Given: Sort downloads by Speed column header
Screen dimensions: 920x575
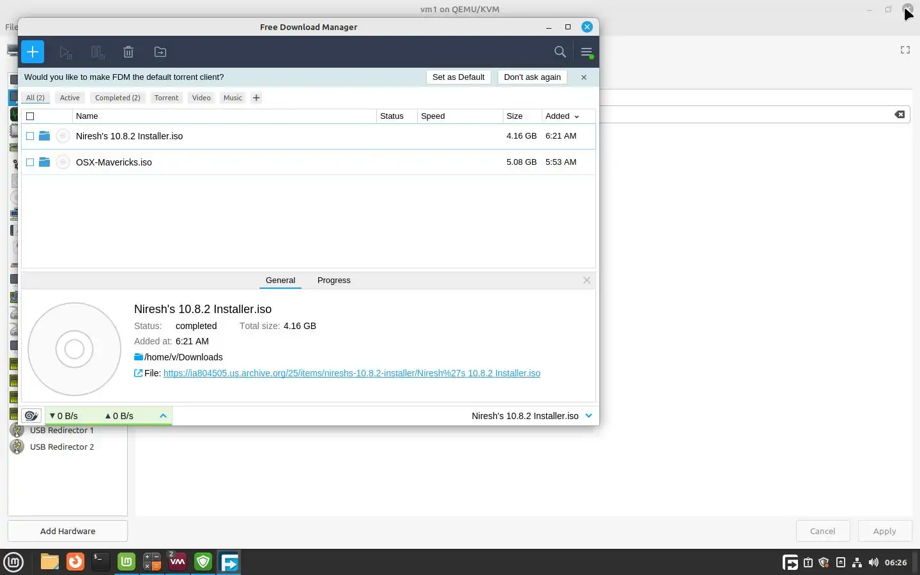Looking at the screenshot, I should (x=460, y=116).
